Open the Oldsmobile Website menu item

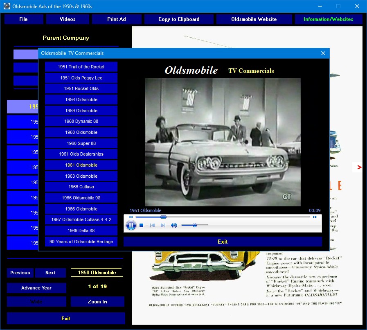point(254,19)
